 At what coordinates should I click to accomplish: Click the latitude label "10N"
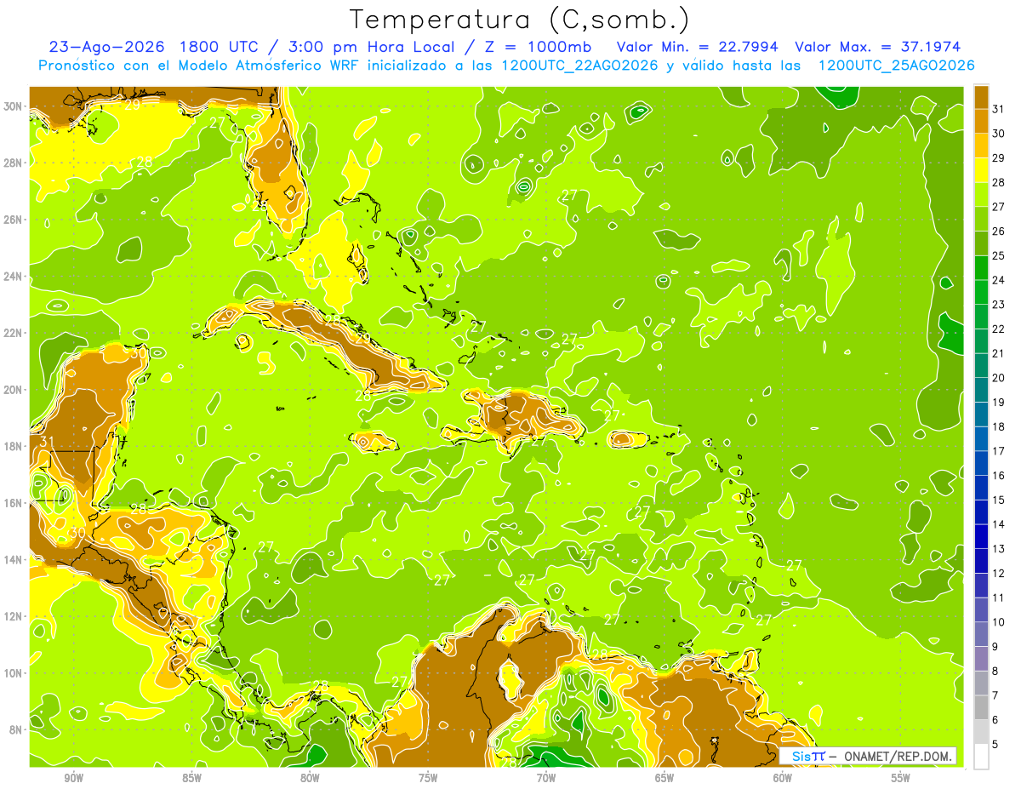pyautogui.click(x=13, y=672)
